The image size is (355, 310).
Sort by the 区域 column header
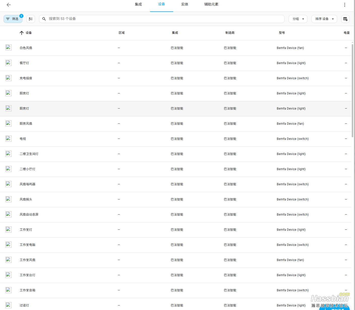pyautogui.click(x=122, y=33)
